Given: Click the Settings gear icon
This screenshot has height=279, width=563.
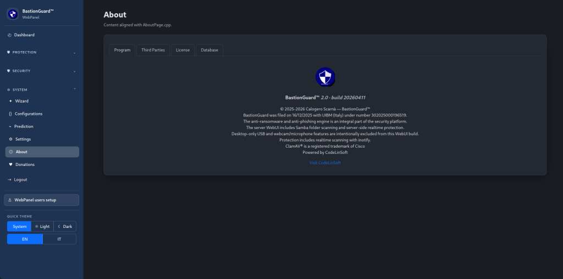Looking at the screenshot, I should [x=10, y=139].
